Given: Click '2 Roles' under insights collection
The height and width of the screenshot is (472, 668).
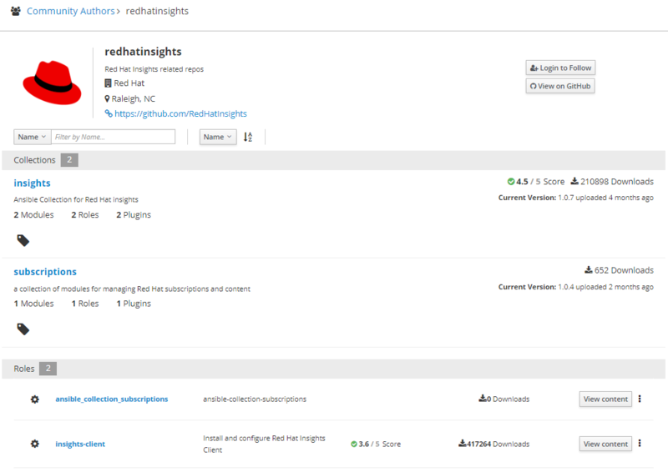Looking at the screenshot, I should point(85,215).
